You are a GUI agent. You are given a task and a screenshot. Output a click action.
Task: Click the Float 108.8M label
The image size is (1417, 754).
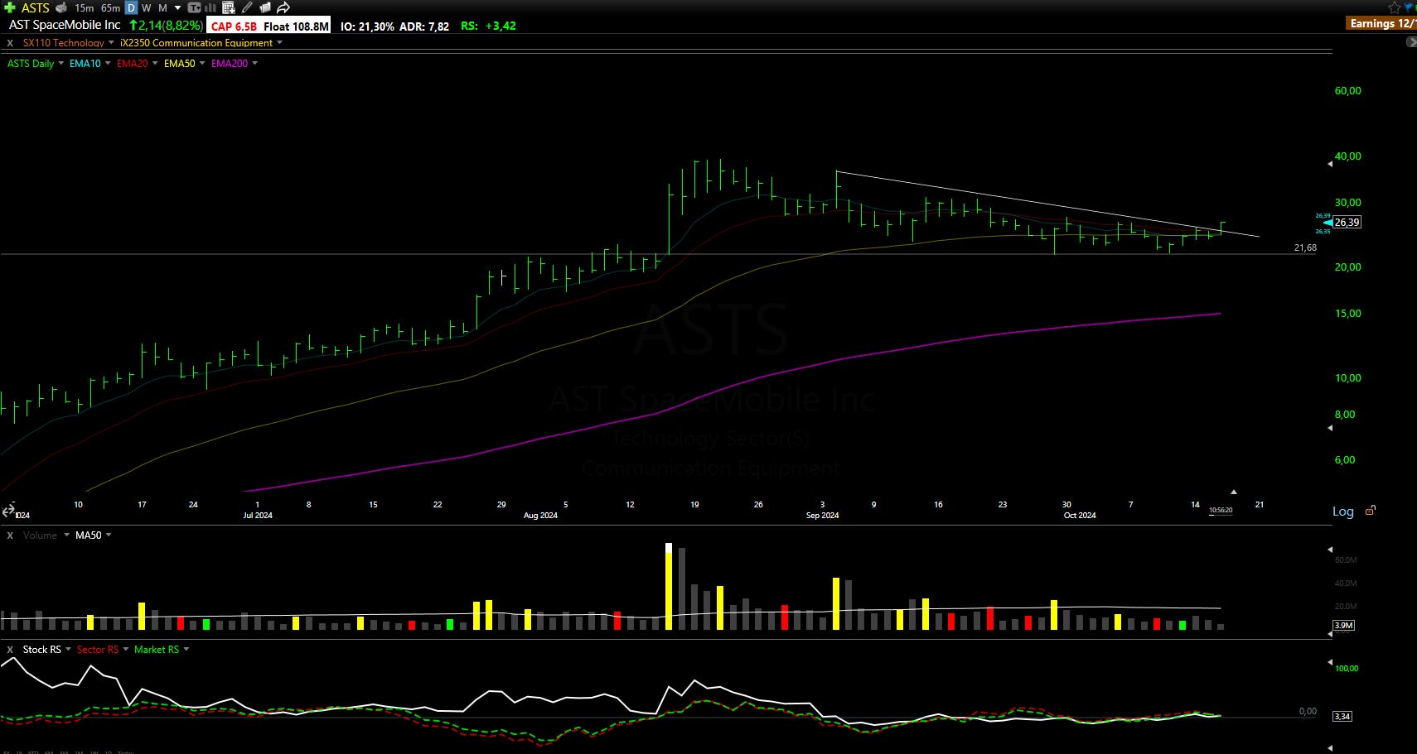click(x=296, y=26)
